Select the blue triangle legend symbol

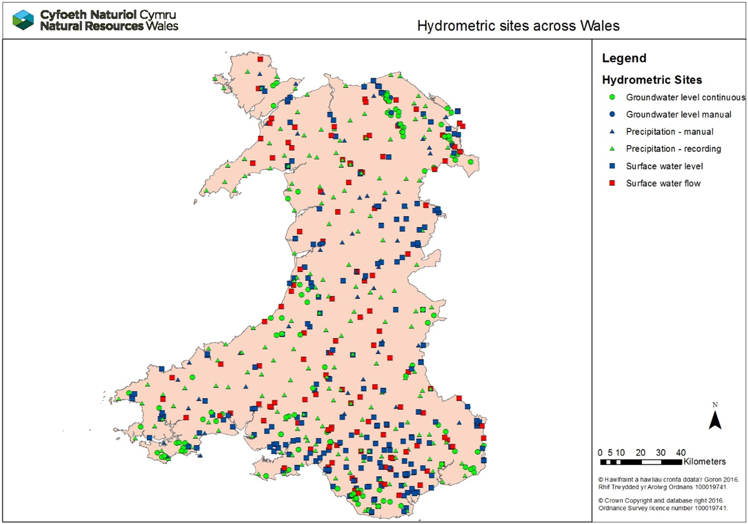point(612,132)
